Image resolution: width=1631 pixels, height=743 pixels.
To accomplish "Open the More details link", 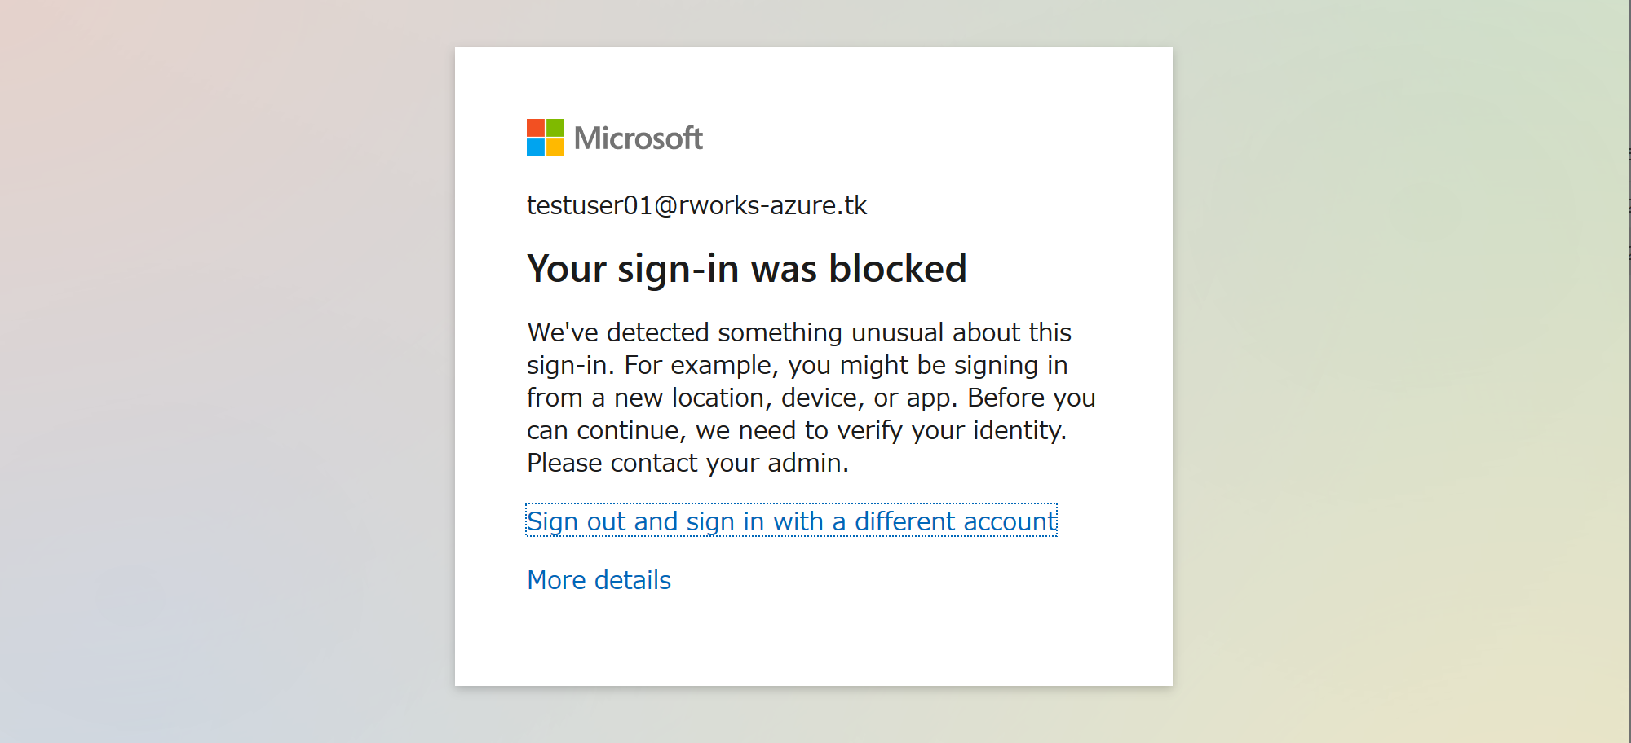I will point(599,580).
